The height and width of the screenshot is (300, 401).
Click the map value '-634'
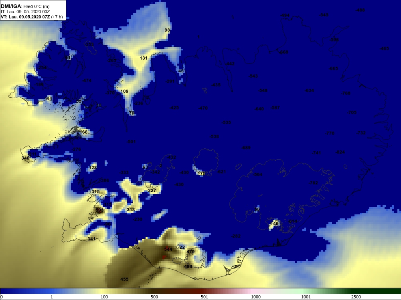[309, 90]
